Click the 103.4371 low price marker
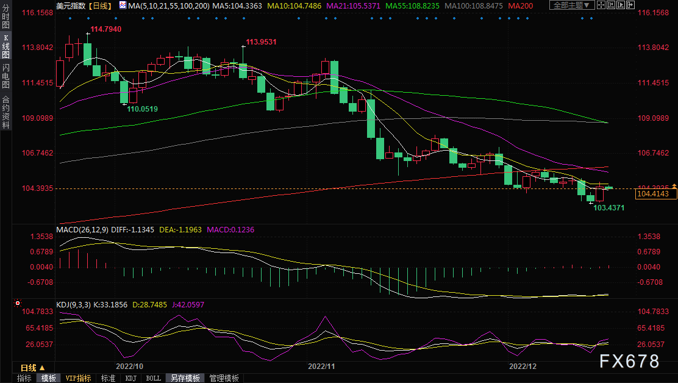678x383 pixels. [x=608, y=208]
